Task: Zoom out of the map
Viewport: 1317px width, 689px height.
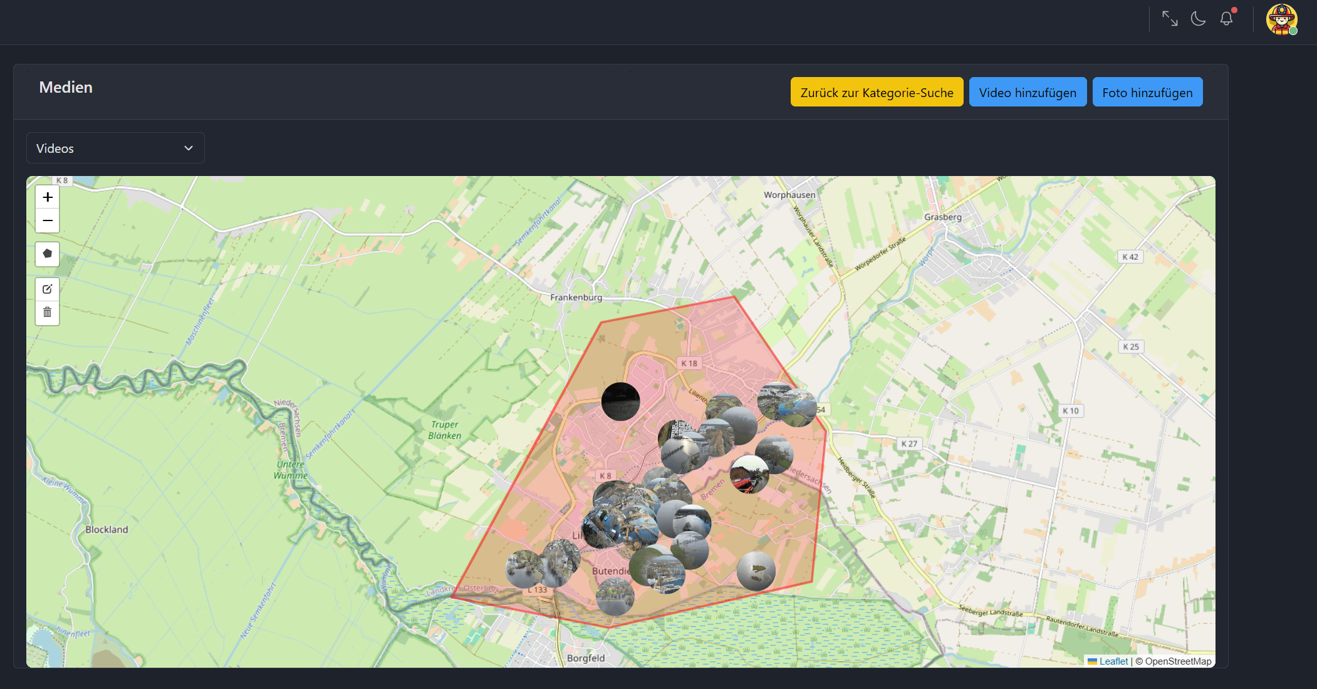Action: coord(48,220)
